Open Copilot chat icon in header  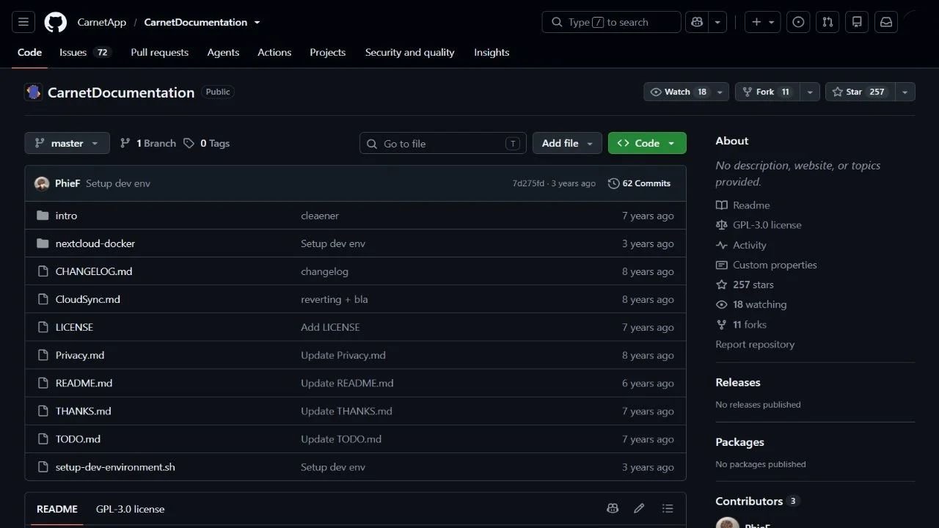click(697, 22)
